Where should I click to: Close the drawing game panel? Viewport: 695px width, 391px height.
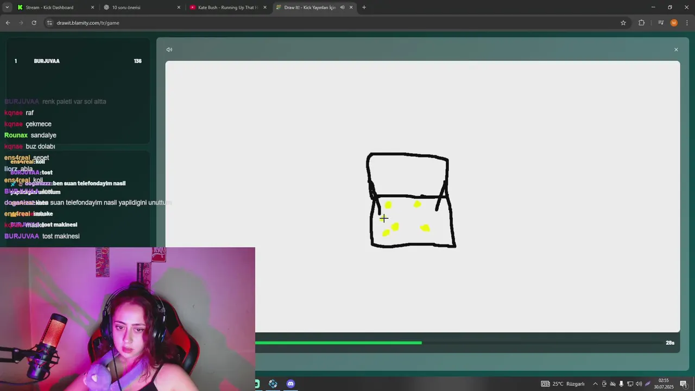[676, 49]
